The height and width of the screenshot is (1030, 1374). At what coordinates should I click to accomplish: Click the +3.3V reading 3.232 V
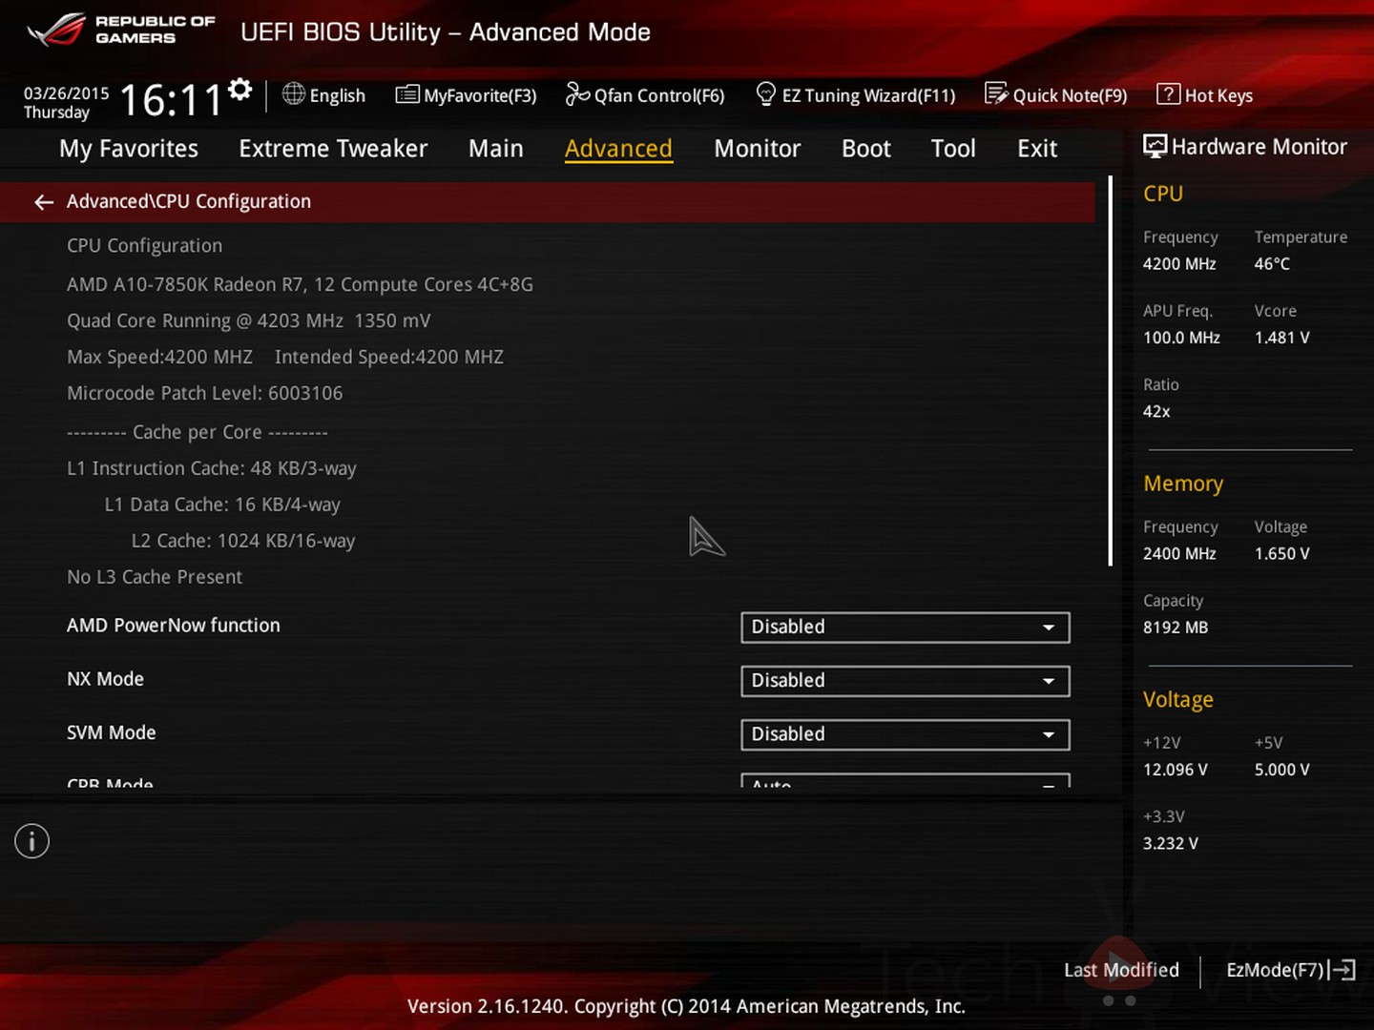point(1171,843)
